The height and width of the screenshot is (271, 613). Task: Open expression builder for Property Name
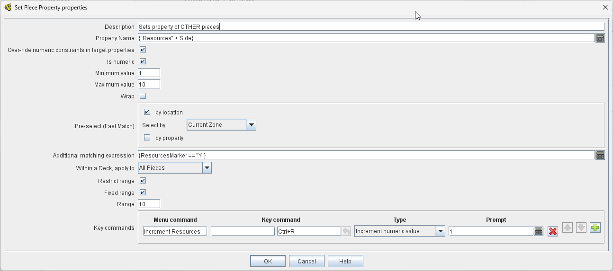pyautogui.click(x=600, y=38)
